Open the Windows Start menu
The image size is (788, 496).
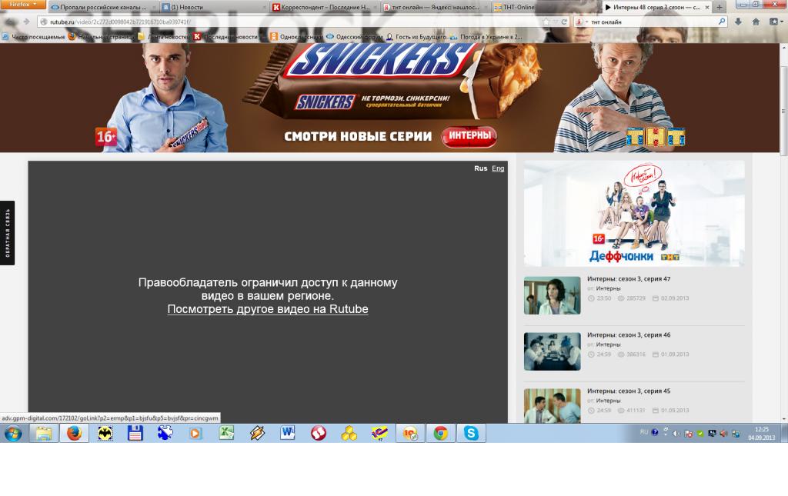point(13,433)
